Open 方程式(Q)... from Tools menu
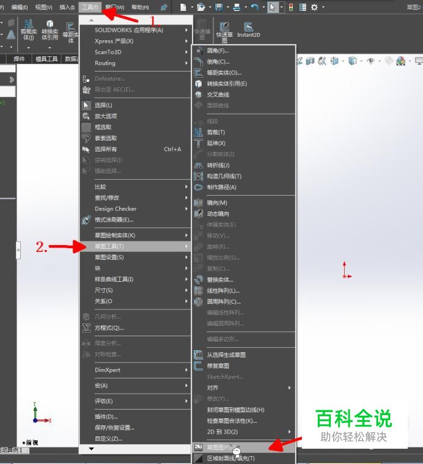The image size is (423, 464). click(x=136, y=328)
